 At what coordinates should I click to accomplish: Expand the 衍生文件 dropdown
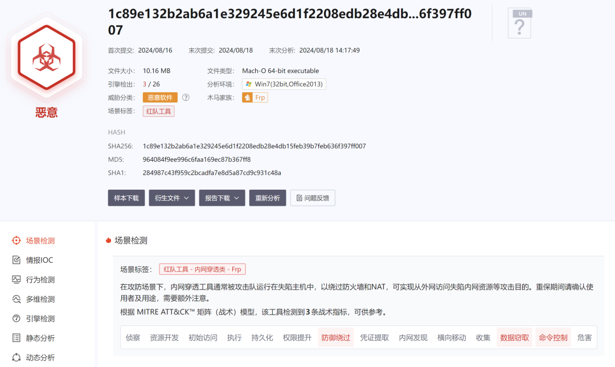point(172,198)
